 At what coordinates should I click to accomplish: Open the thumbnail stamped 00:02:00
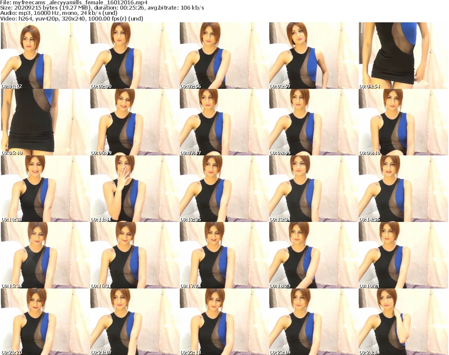(135, 56)
